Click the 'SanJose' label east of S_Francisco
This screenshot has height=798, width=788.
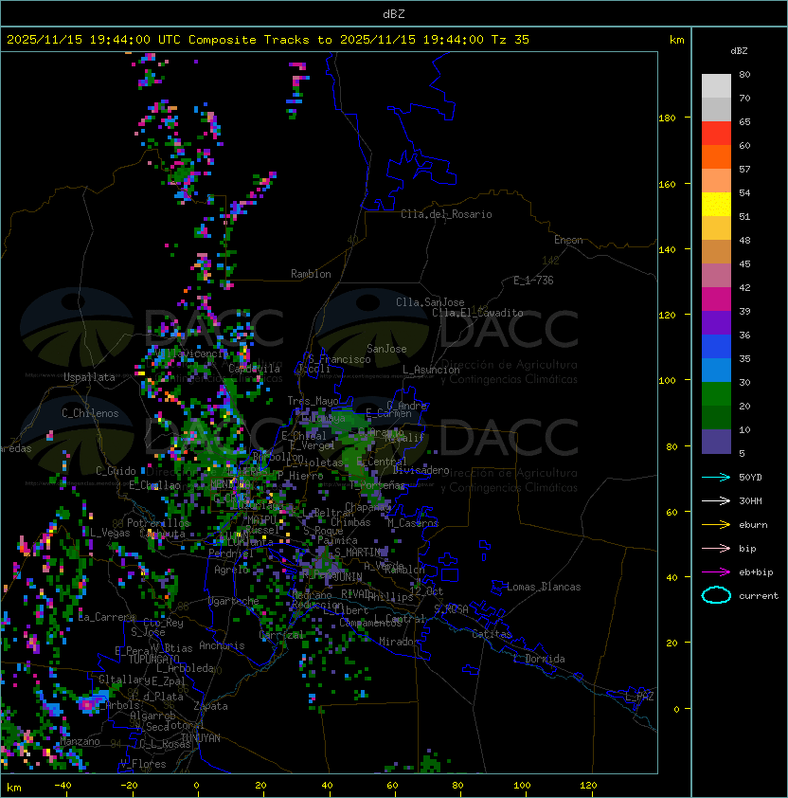(x=386, y=349)
